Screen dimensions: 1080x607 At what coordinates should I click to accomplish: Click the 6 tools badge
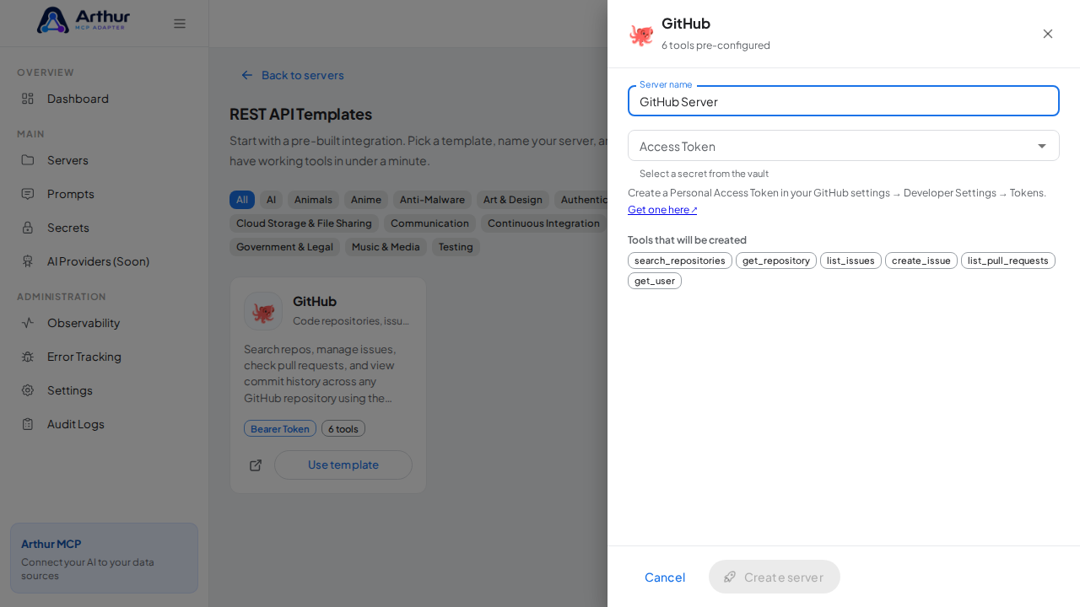click(x=343, y=428)
